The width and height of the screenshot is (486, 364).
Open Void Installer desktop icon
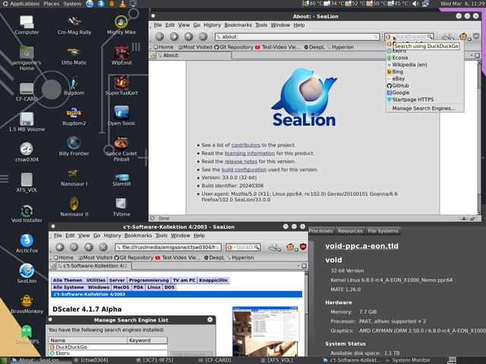[27, 213]
